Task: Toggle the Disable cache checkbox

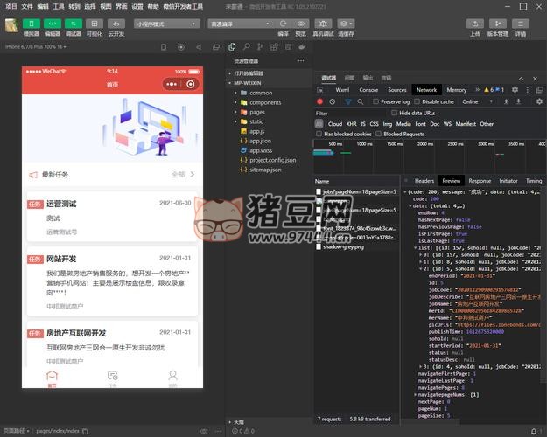Action: point(417,101)
